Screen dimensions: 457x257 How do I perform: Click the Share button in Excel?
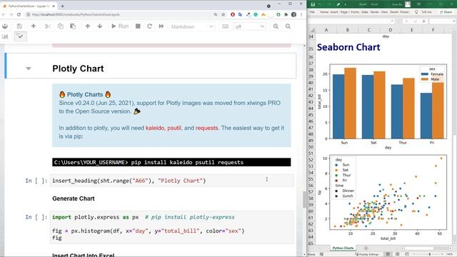pyautogui.click(x=446, y=12)
